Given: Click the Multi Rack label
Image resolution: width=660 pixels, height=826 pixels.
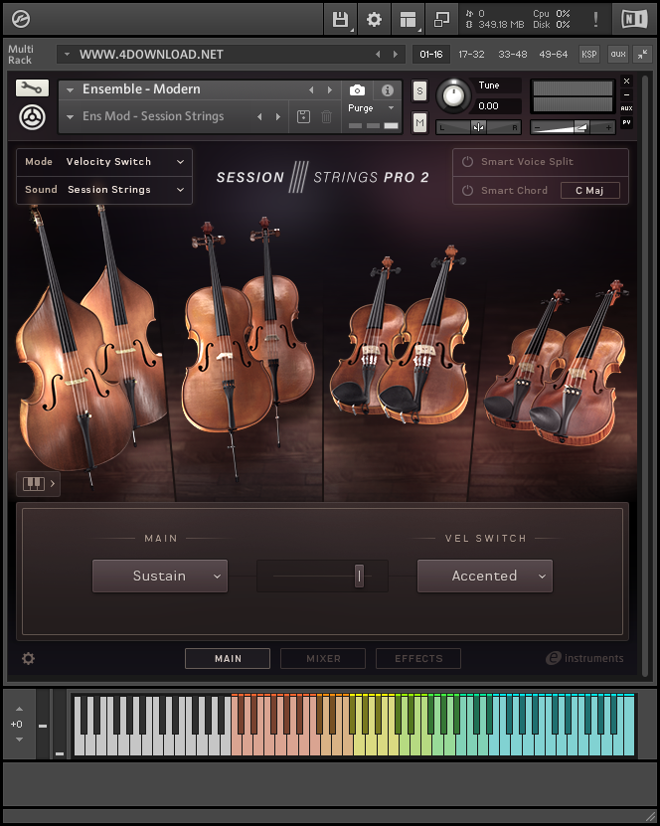Looking at the screenshot, I should tap(20, 55).
